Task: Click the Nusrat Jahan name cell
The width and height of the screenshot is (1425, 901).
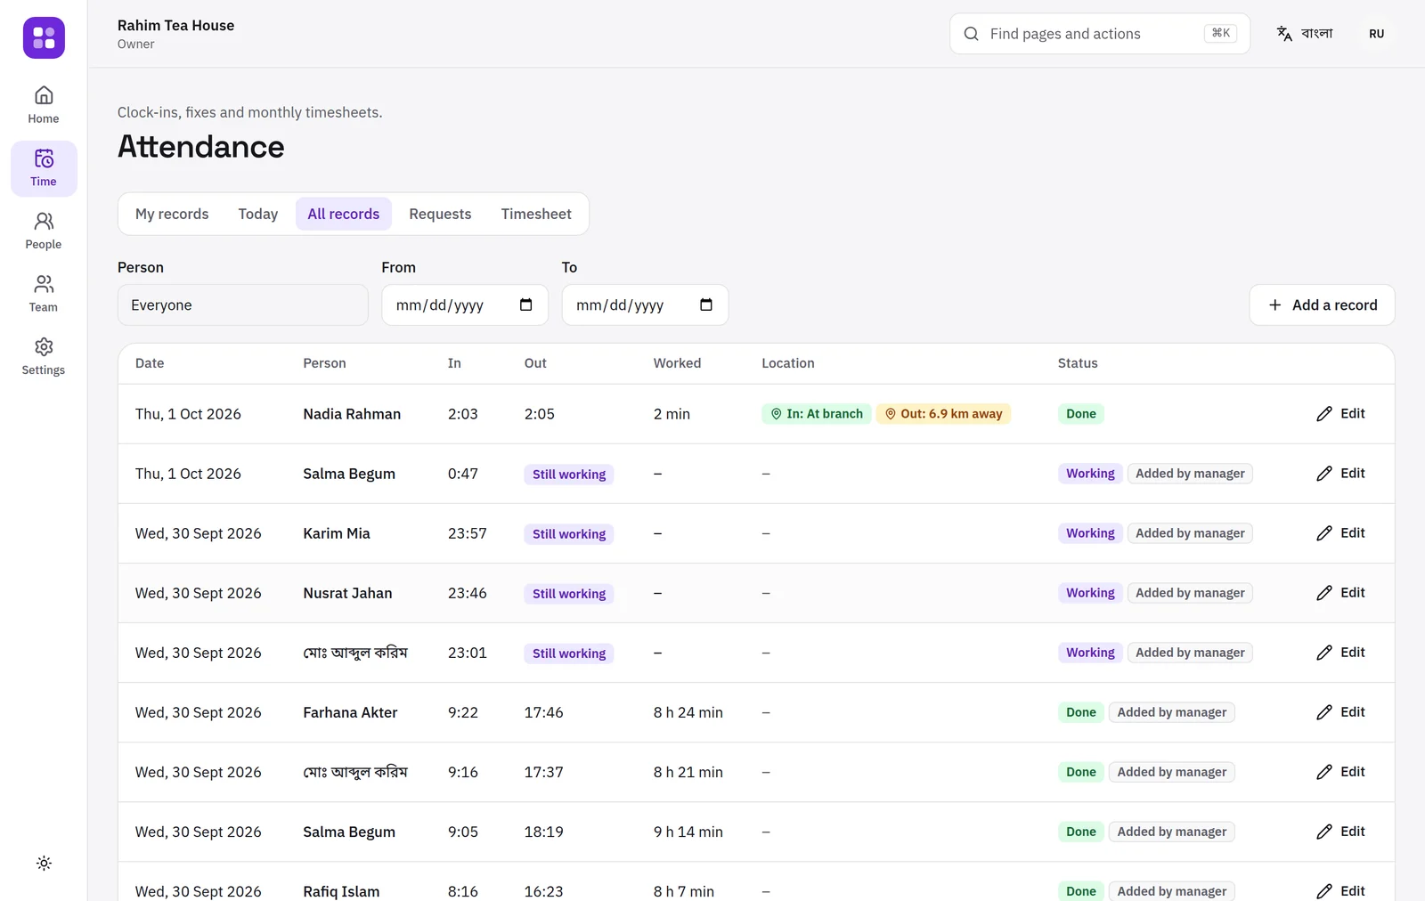Action: coord(347,593)
